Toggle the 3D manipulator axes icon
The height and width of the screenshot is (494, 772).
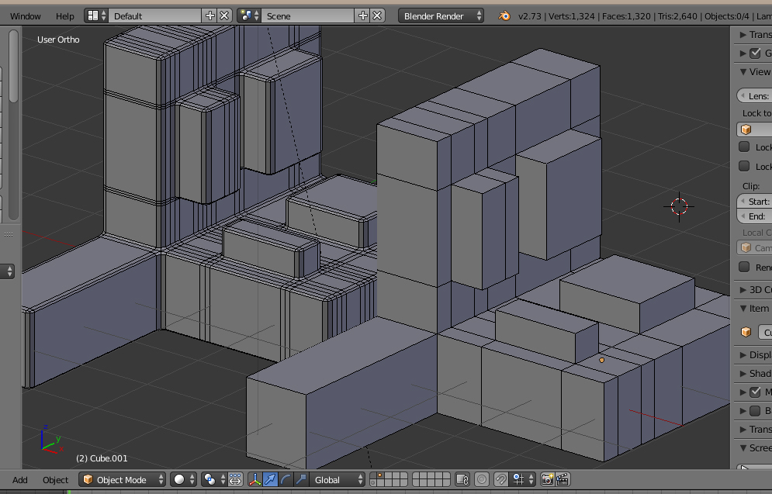(255, 480)
